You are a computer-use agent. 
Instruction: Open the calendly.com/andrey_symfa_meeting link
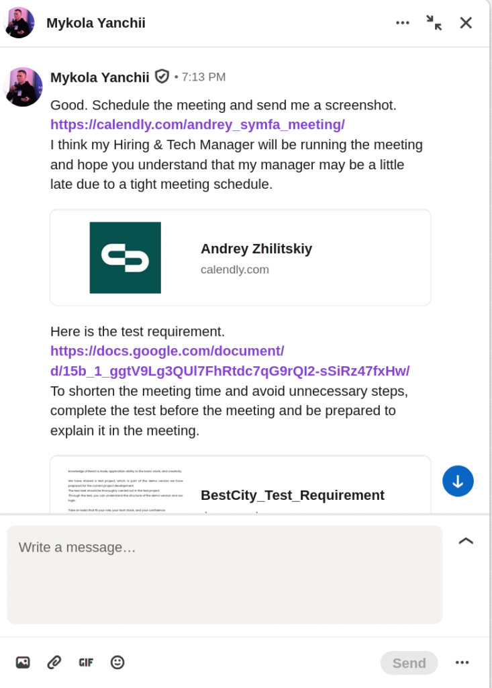(197, 124)
